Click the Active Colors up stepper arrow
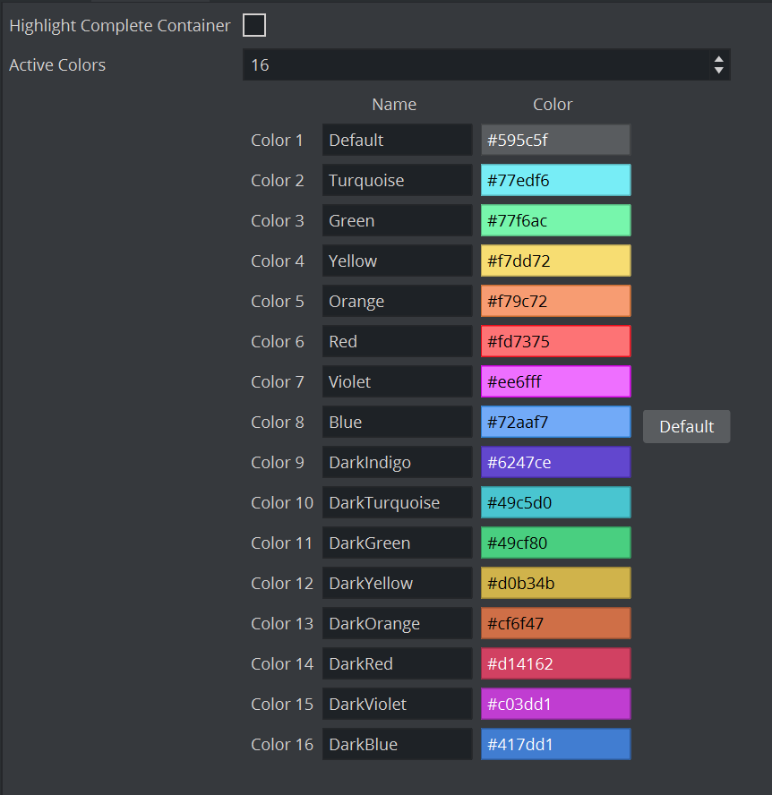The image size is (772, 795). pos(718,59)
